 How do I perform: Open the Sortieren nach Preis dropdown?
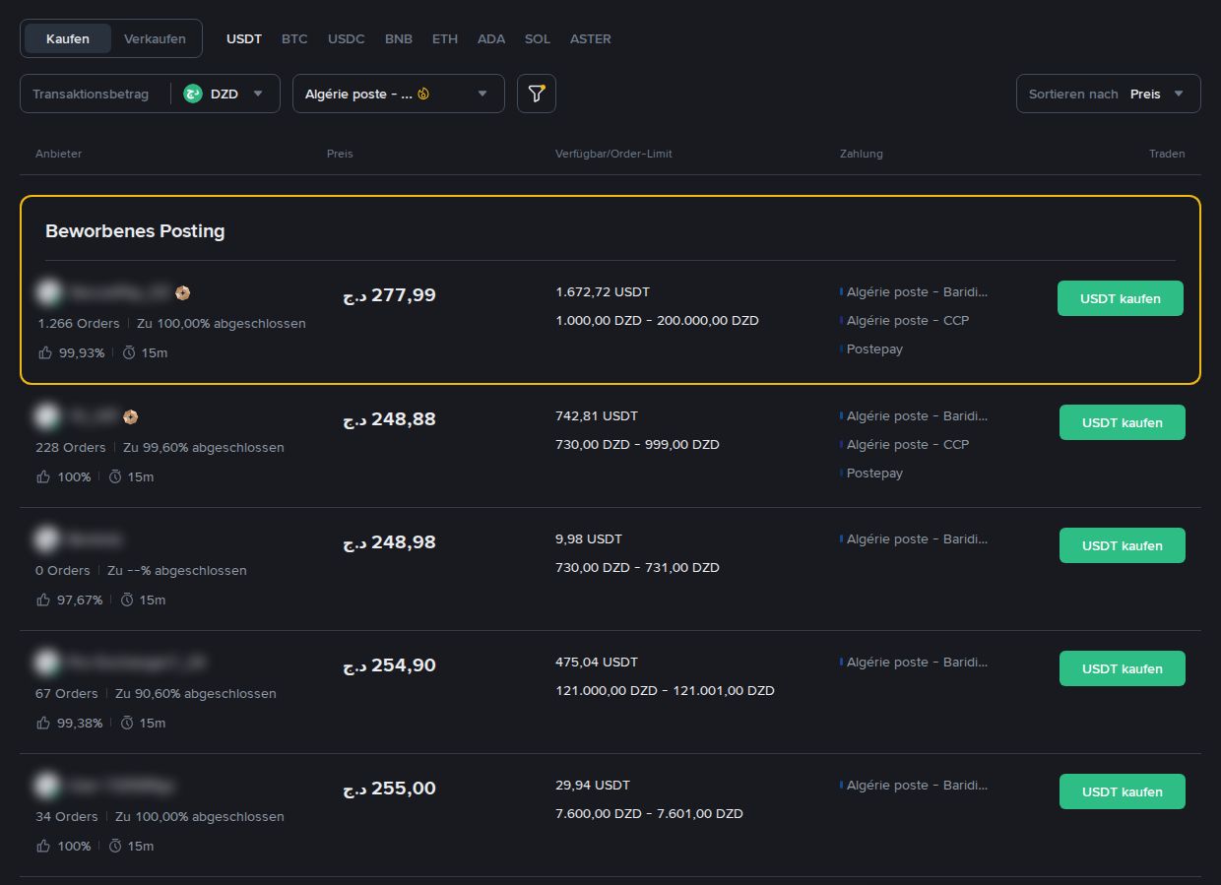[x=1109, y=94]
